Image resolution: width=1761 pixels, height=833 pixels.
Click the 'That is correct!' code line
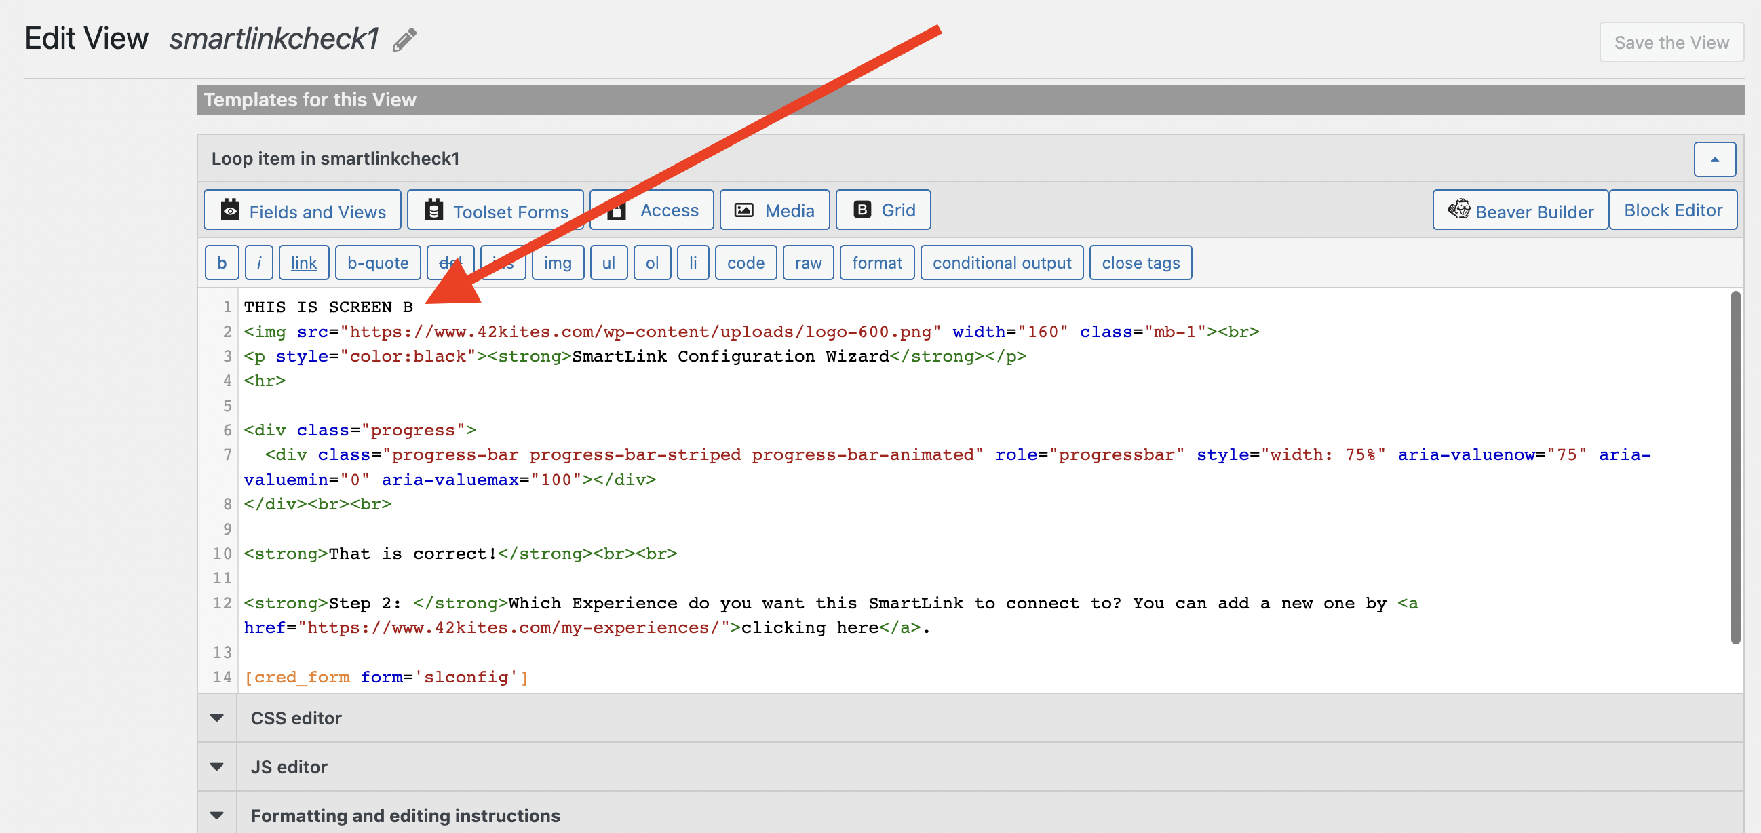460,554
